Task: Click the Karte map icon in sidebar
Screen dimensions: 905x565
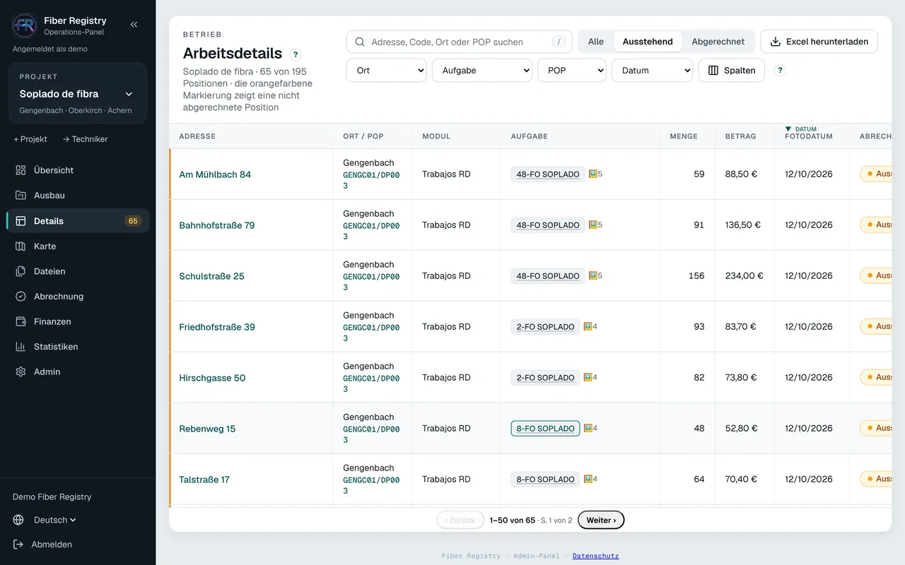Action: 21,246
